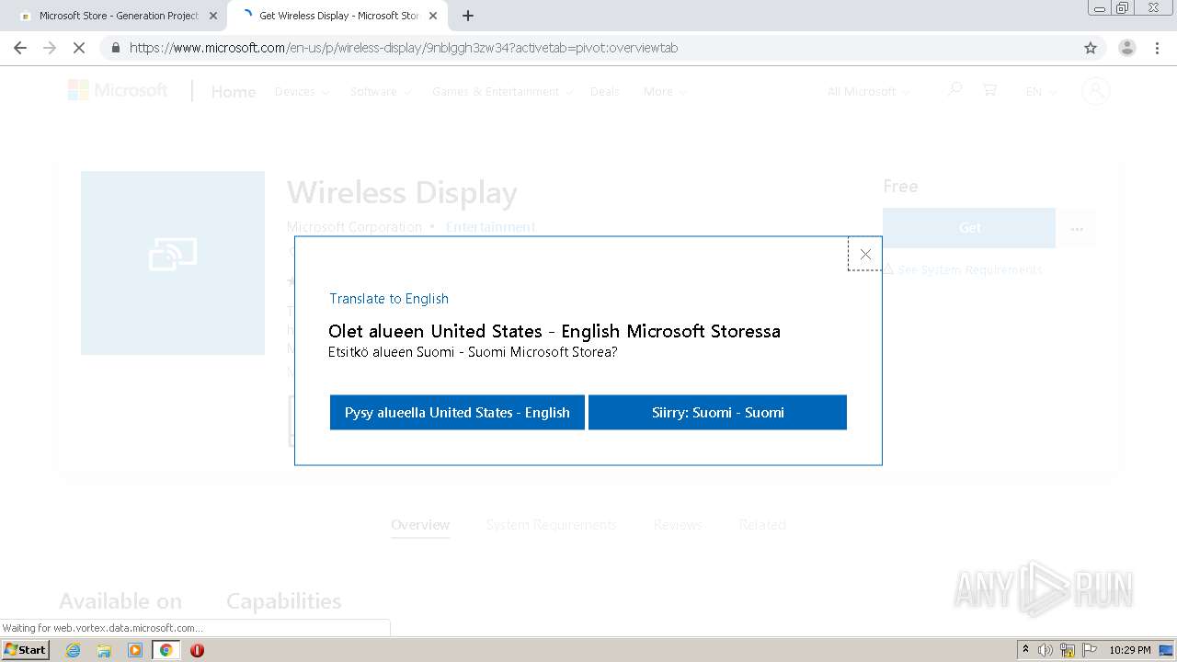Select the Reviews tab

(678, 525)
